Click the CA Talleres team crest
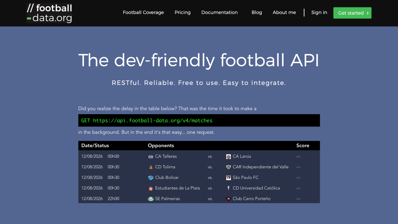398x224 pixels. click(151, 156)
